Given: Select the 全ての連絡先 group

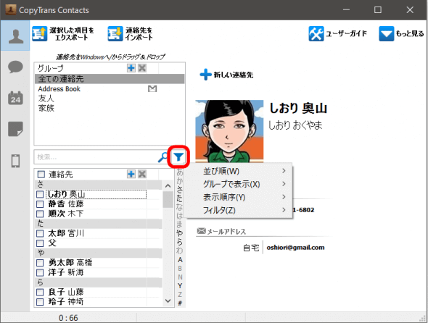Looking at the screenshot, I should click(110, 79).
